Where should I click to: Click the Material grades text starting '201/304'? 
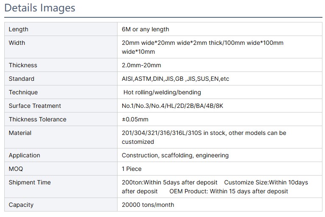coord(204,137)
